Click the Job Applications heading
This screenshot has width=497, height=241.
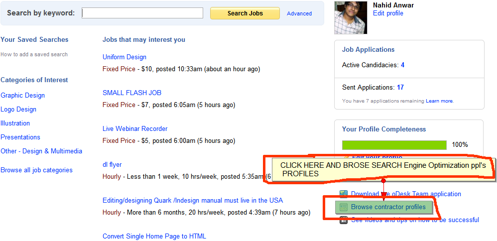coord(369,49)
